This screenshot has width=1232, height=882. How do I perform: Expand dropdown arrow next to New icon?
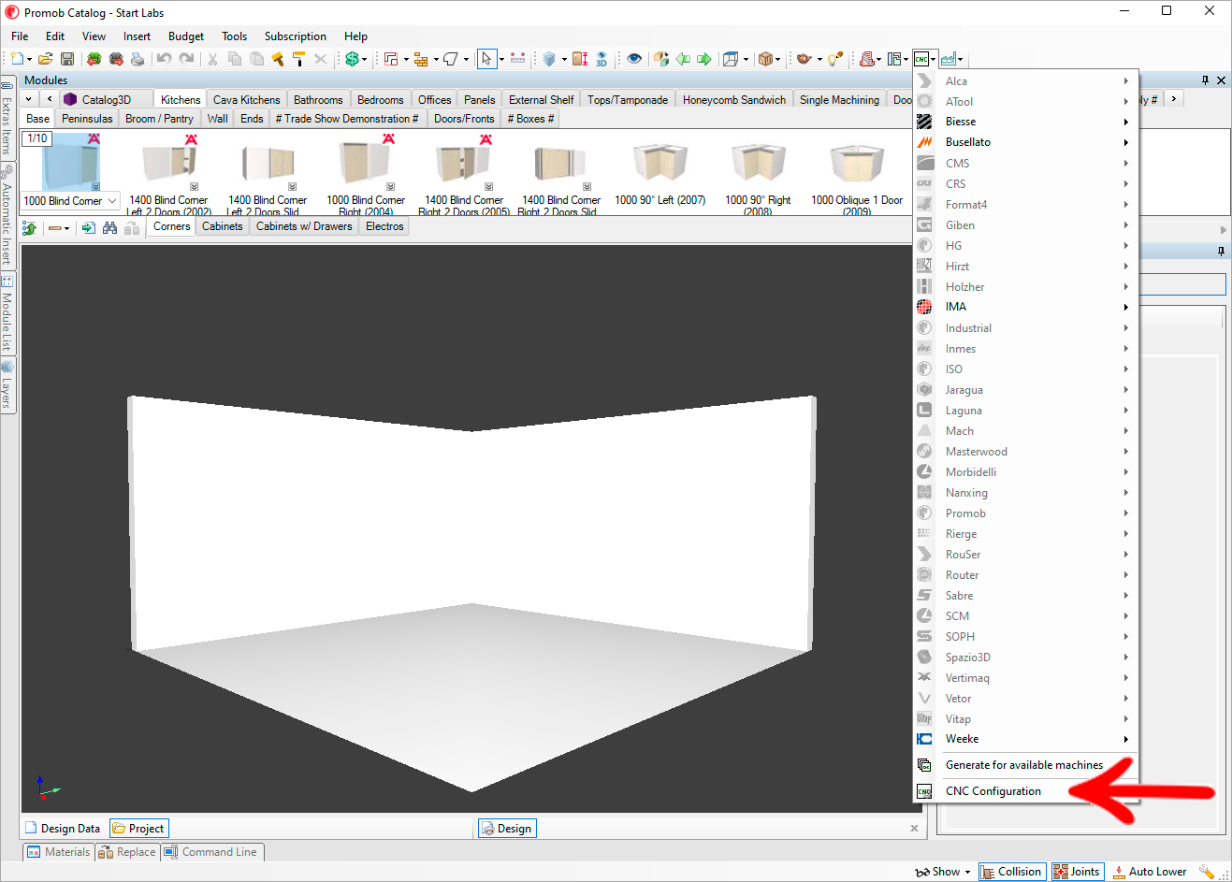point(29,60)
